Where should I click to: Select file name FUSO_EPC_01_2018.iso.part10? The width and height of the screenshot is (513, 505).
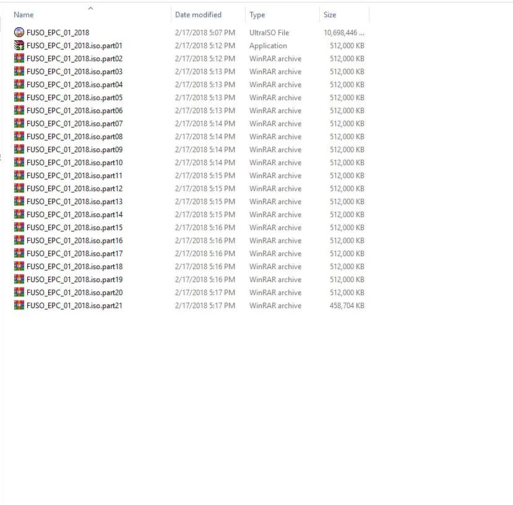coord(75,163)
